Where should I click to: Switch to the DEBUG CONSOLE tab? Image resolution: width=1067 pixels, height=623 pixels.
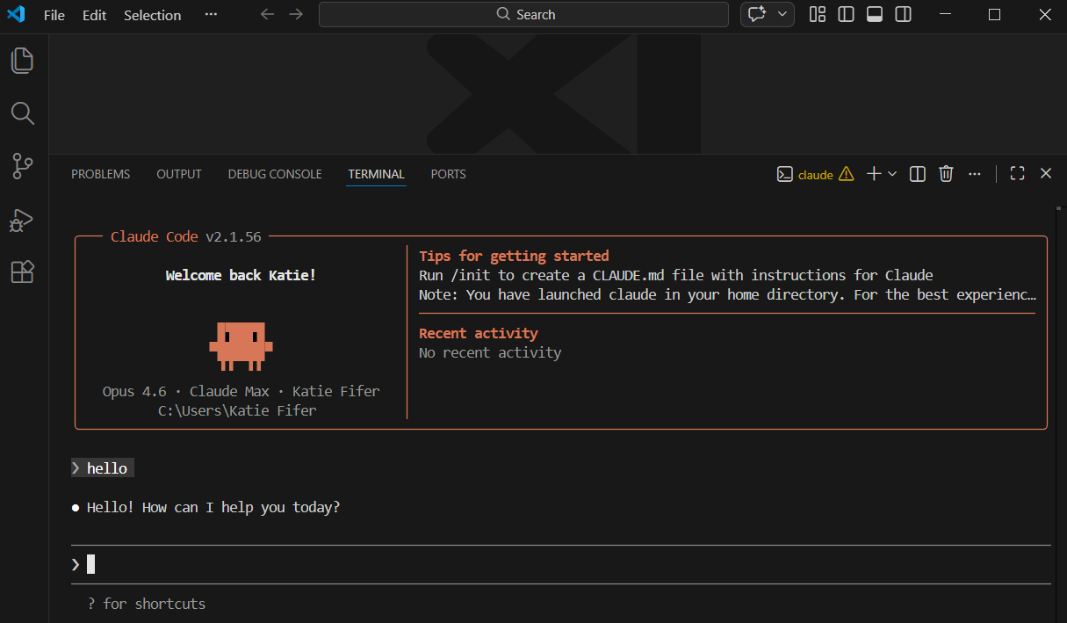click(275, 174)
